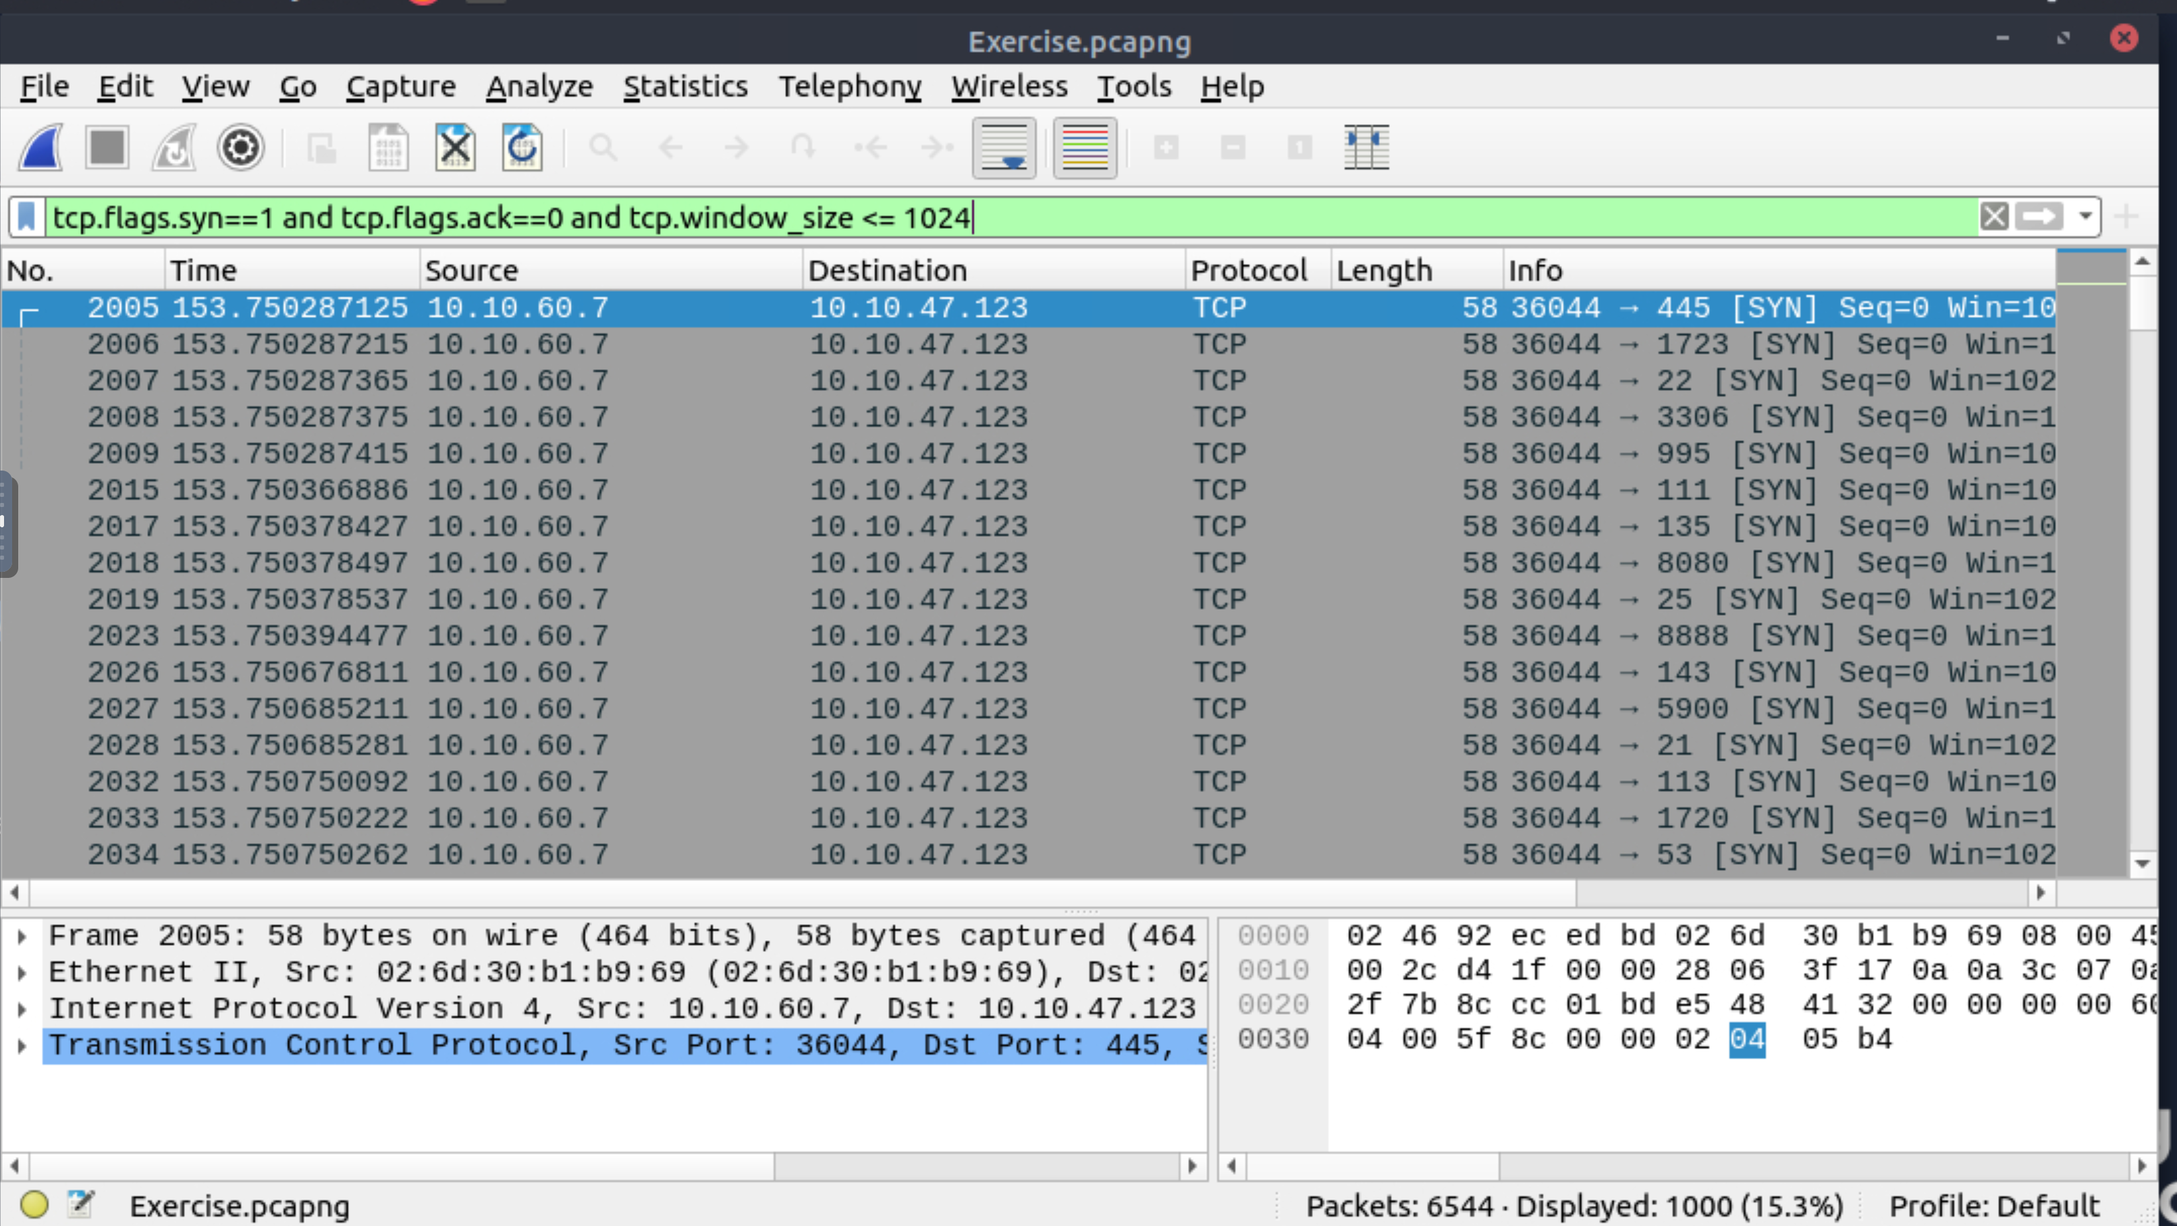Clear the display filter

1993,217
